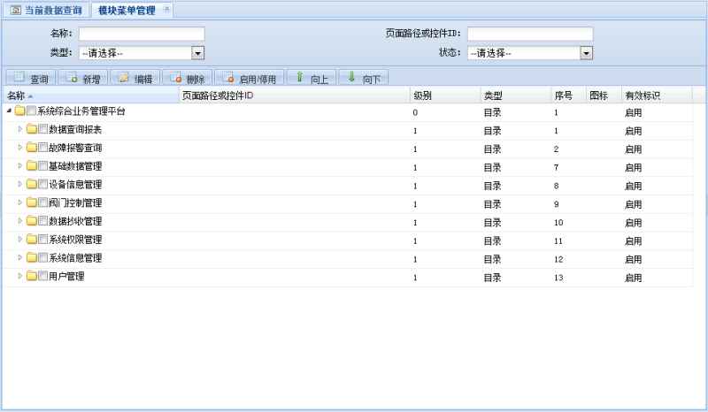This screenshot has width=708, height=412.
Task: Click folder icon of 设备信息管理
Action: [x=32, y=184]
